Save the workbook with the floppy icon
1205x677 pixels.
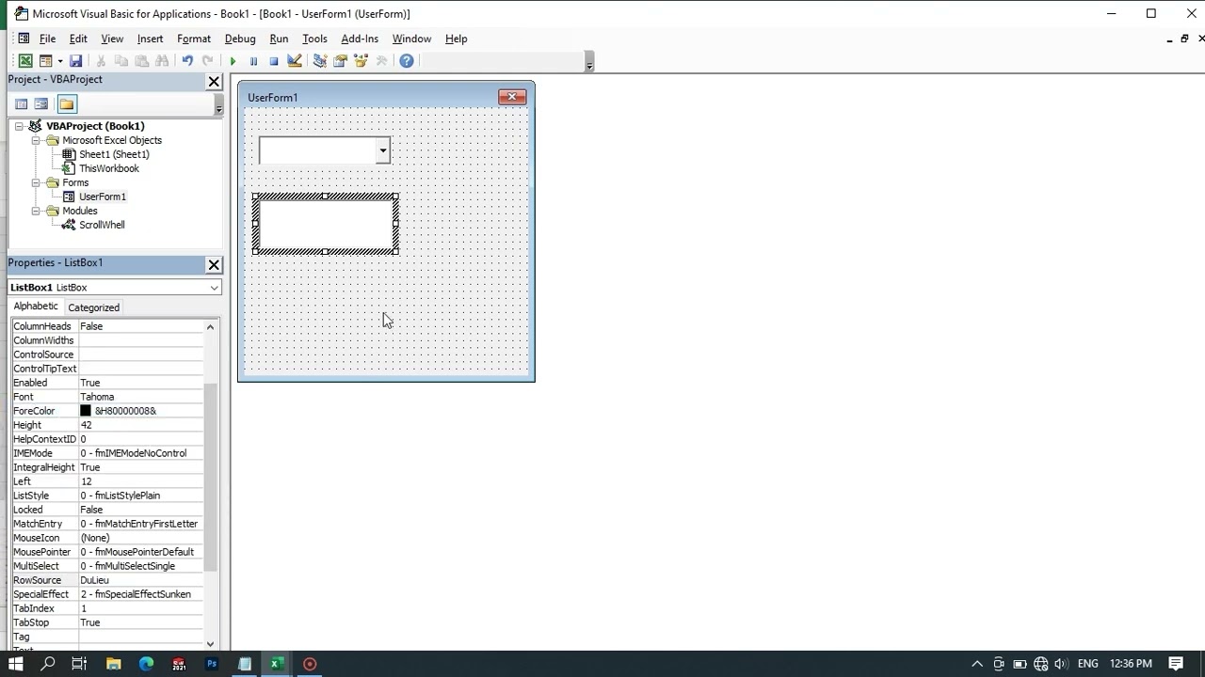pos(76,61)
